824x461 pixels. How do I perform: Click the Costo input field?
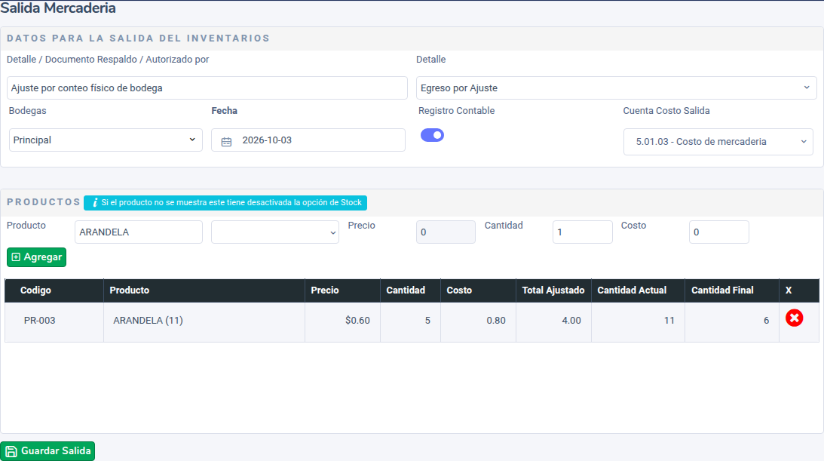[719, 232]
